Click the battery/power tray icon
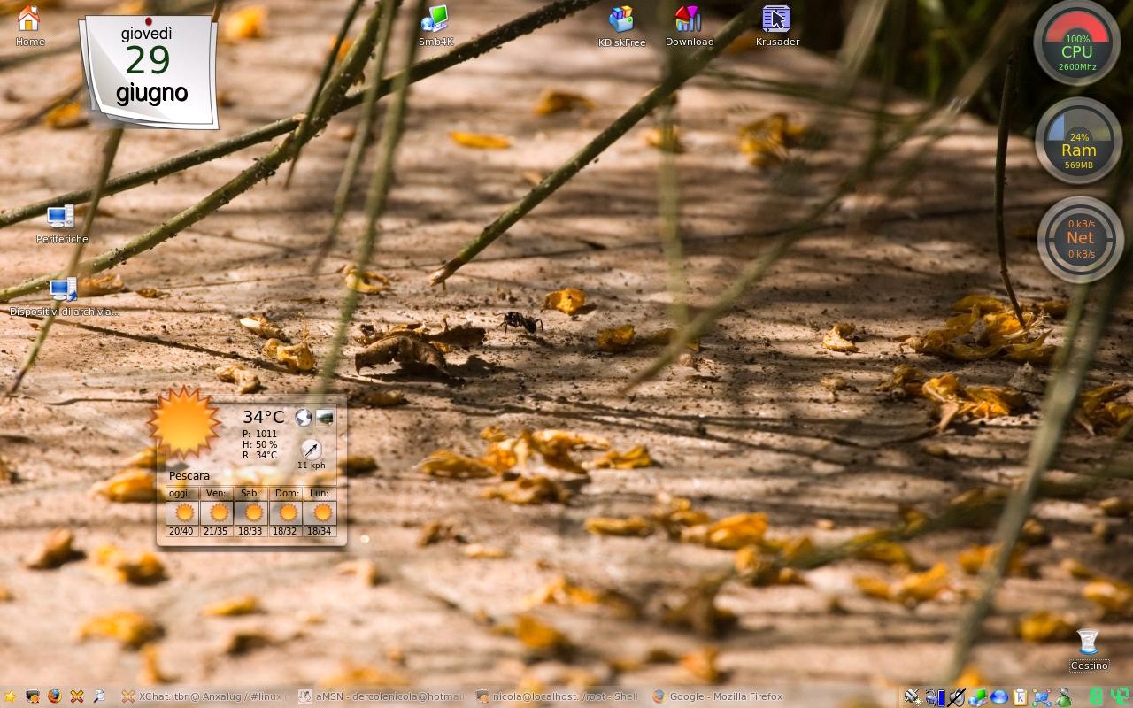Screen dimensions: 1133x708 (x=936, y=697)
